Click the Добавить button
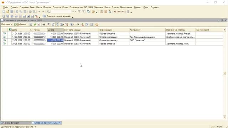This screenshot has height=128, width=228. [20, 25]
